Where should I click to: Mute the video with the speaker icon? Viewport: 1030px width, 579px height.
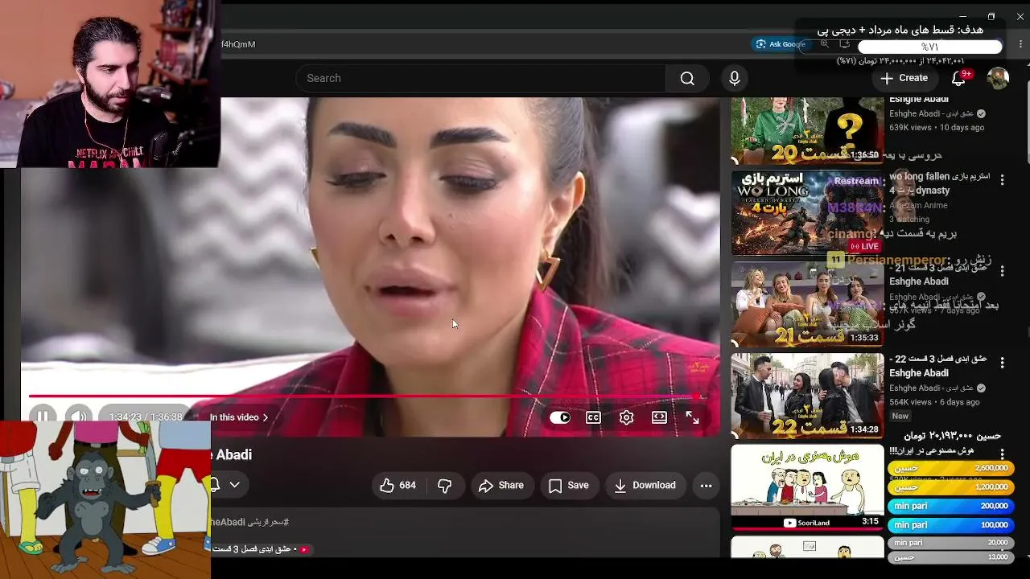coord(79,416)
